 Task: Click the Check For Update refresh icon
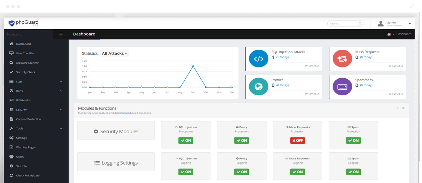11,175
